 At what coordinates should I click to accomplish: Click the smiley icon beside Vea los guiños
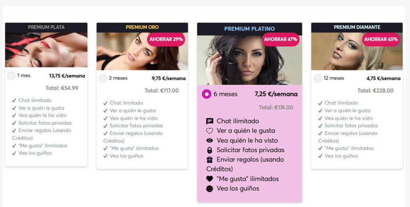pyautogui.click(x=210, y=189)
